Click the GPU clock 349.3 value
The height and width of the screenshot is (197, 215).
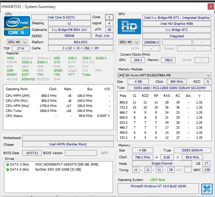[138, 60]
